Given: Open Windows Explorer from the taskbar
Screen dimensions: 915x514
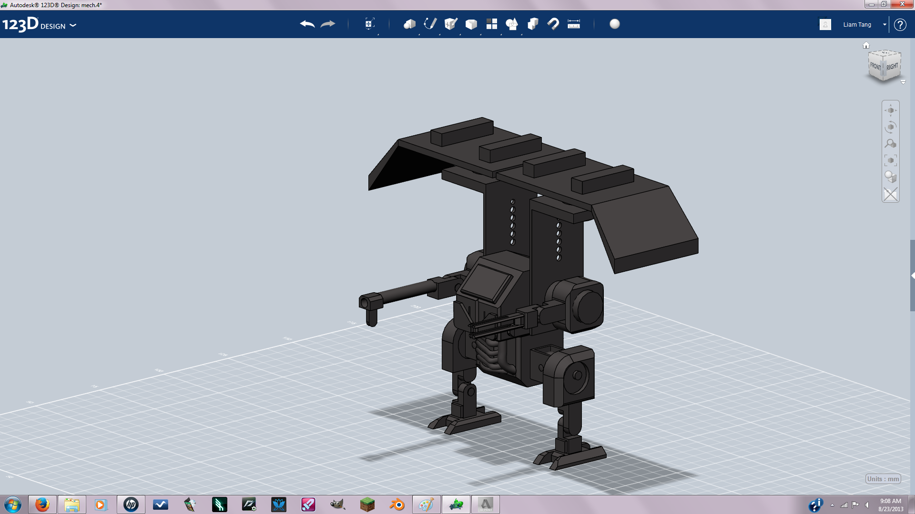Looking at the screenshot, I should click(x=72, y=504).
